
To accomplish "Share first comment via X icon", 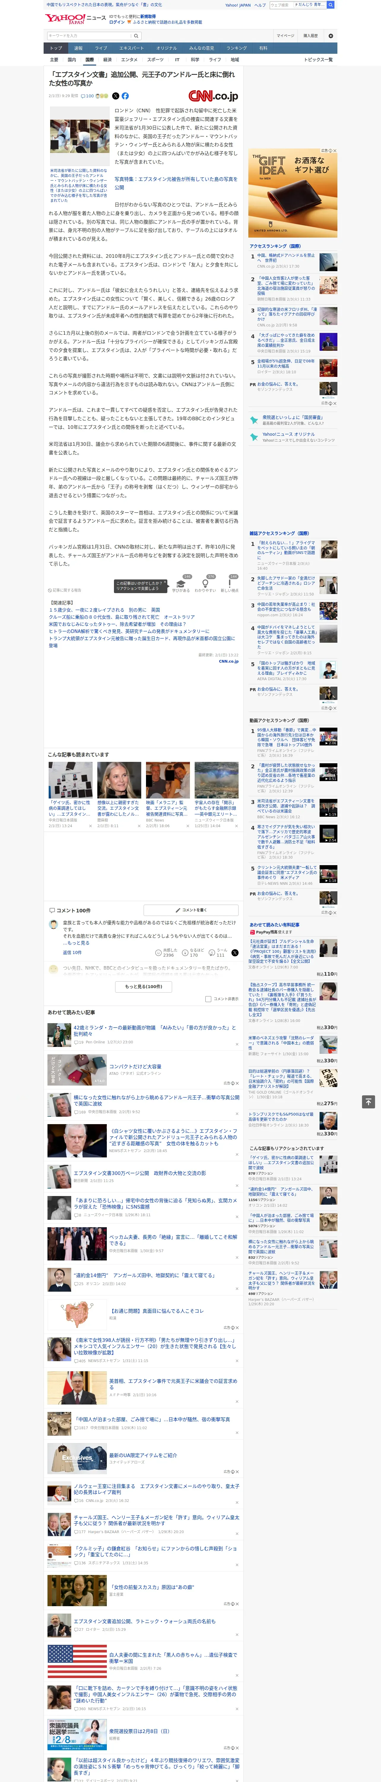I will point(235,952).
